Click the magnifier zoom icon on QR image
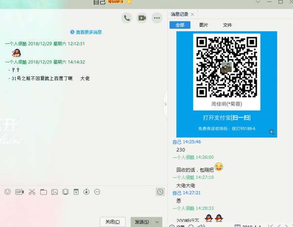The image size is (293, 227). pyautogui.click(x=272, y=132)
